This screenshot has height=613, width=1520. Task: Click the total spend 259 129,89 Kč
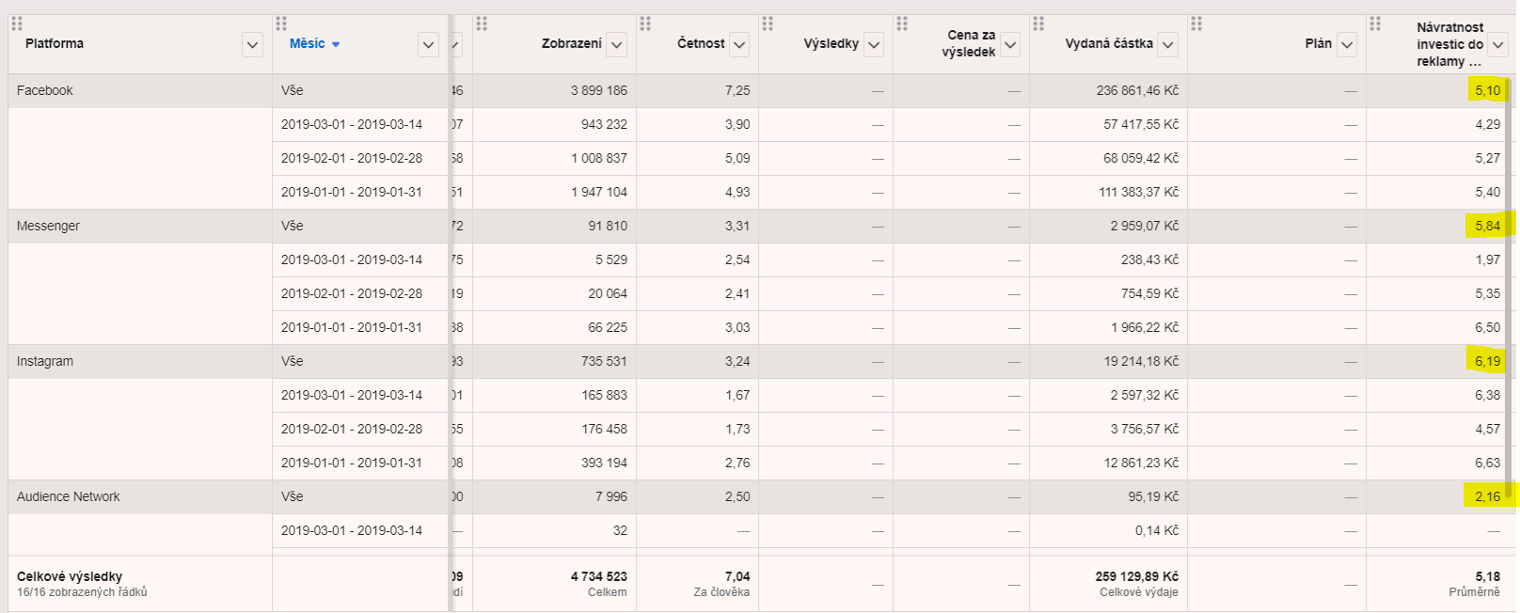pyautogui.click(x=1136, y=576)
